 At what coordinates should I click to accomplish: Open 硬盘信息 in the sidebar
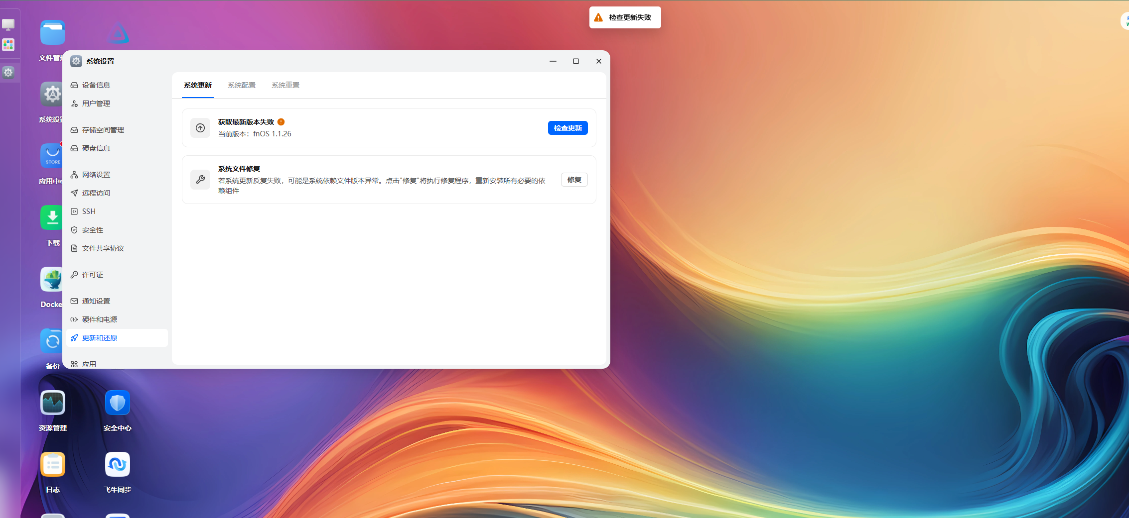pyautogui.click(x=117, y=148)
